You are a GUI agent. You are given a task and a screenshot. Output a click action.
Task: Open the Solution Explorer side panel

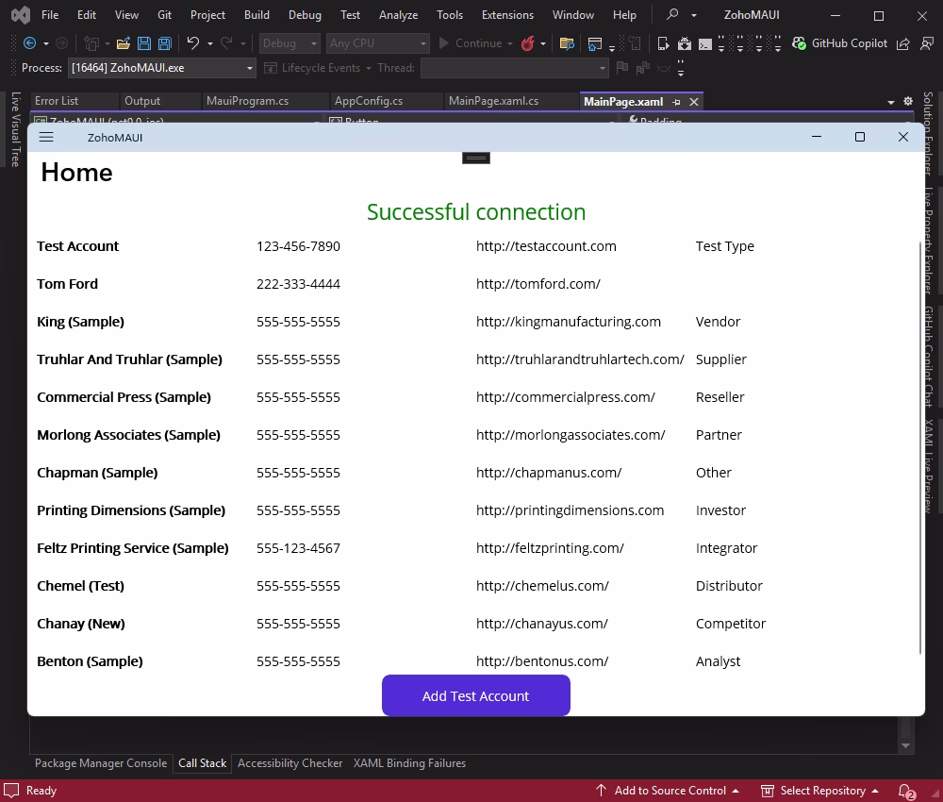click(928, 133)
